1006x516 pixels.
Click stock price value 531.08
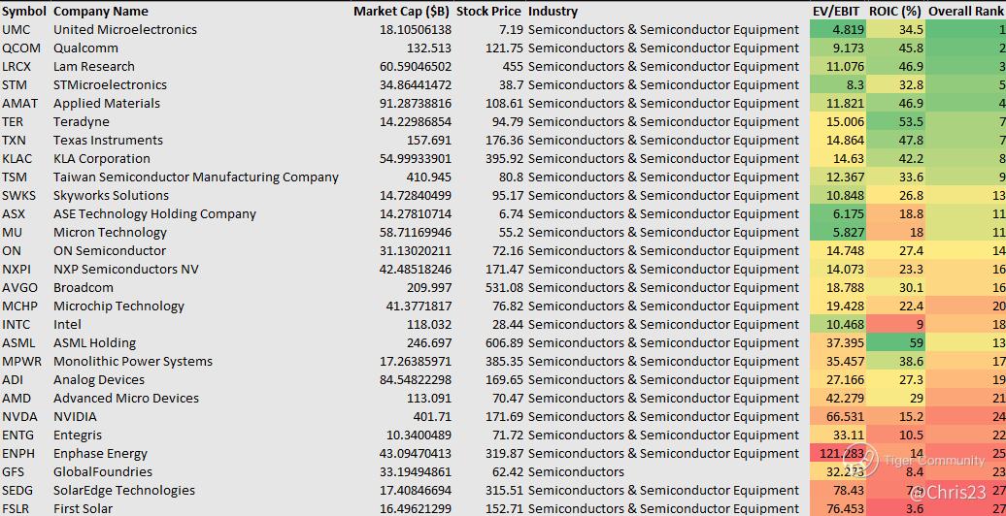(x=502, y=288)
